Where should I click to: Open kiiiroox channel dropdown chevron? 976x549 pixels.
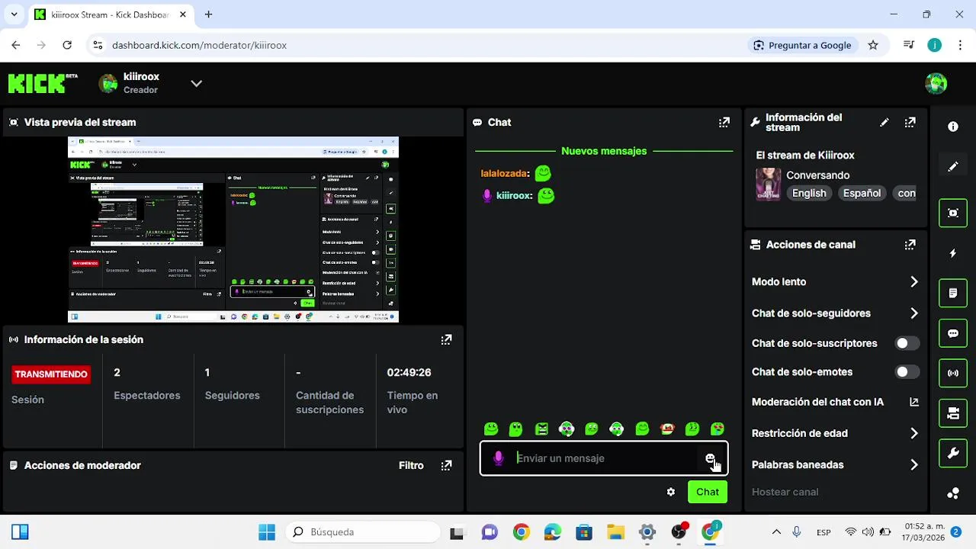coord(196,83)
